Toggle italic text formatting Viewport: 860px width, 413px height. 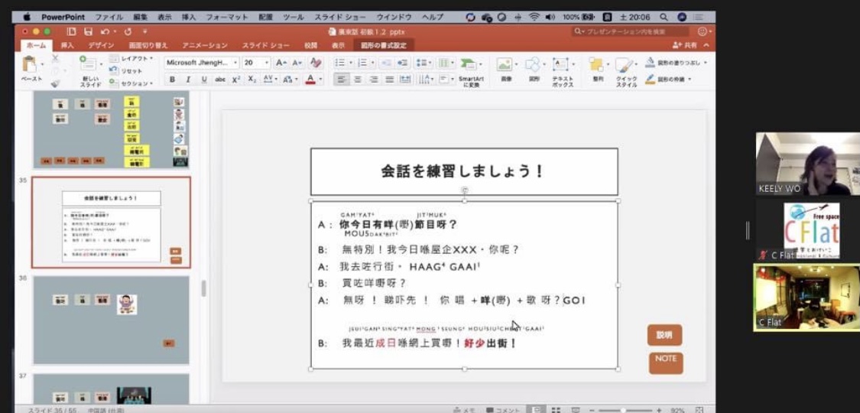[188, 80]
